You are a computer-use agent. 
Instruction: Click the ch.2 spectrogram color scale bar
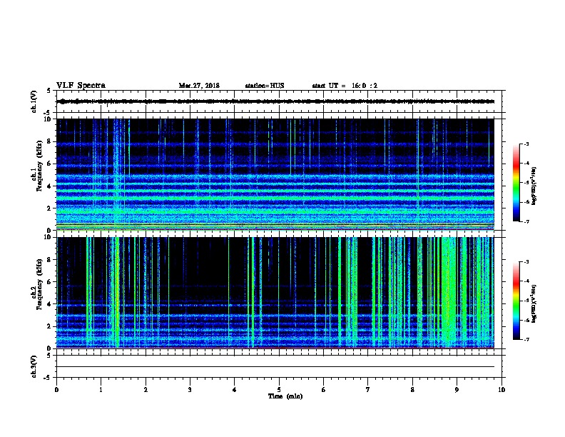tap(516, 301)
